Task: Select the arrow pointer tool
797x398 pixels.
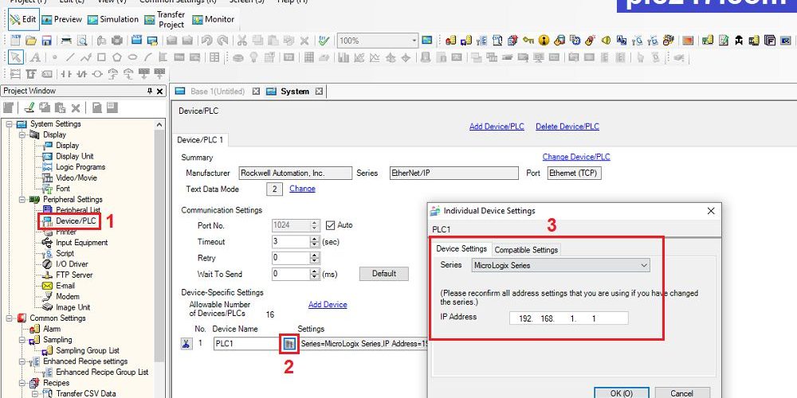Action: 16,57
